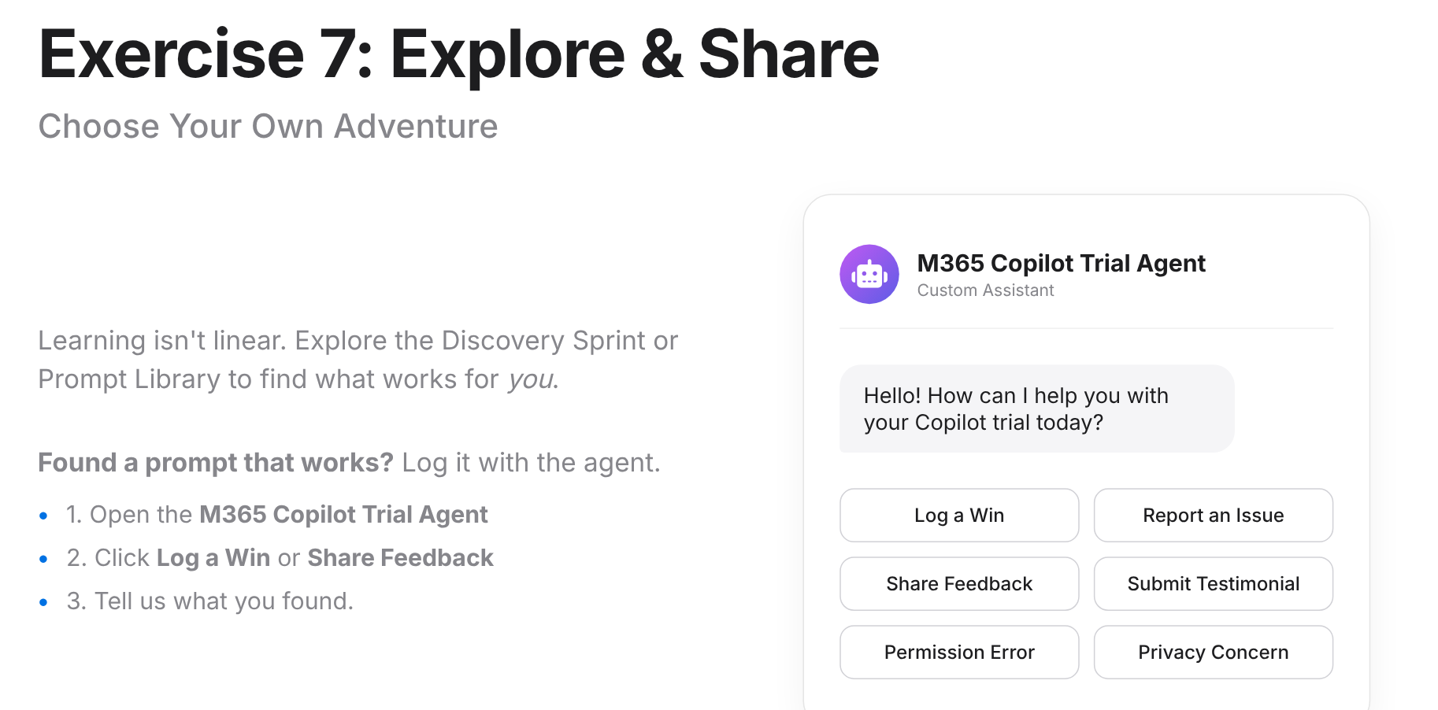1438x710 pixels.
Task: Click the bold "Found a prompt that works?" text
Action: [x=215, y=463]
